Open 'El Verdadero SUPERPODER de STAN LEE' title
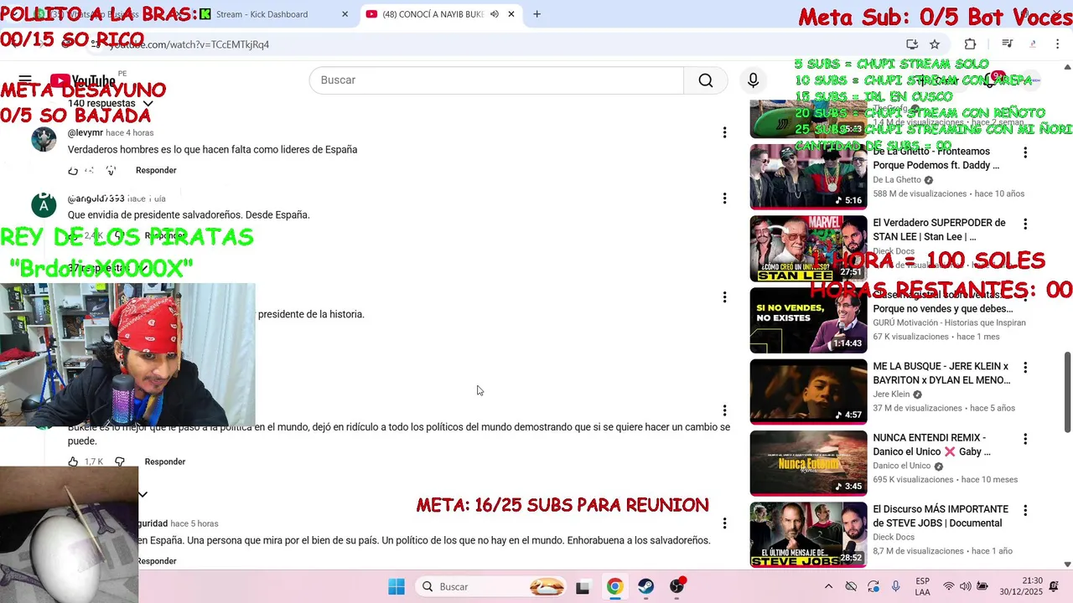This screenshot has height=603, width=1073. pos(939,230)
